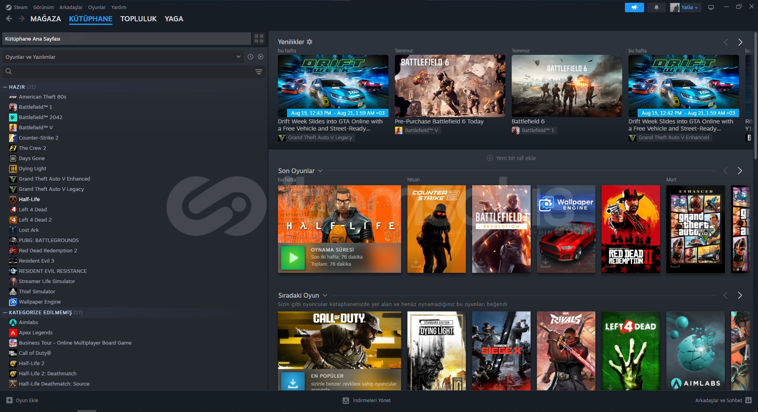Image resolution: width=758 pixels, height=412 pixels.
Task: Select Streamer Life Simulator entry
Action: tap(47, 281)
